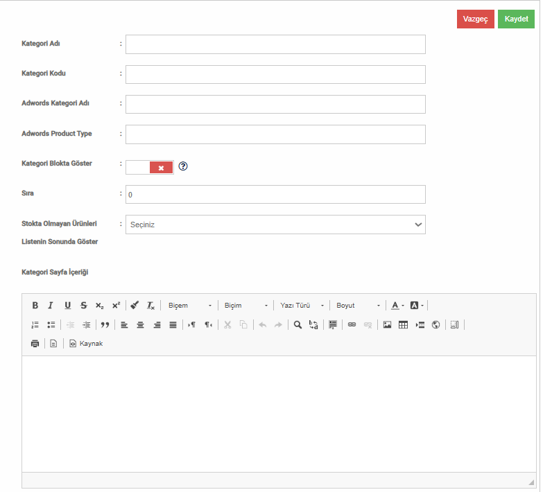Apply subscript formatting
This screenshot has height=492, width=552.
click(100, 306)
